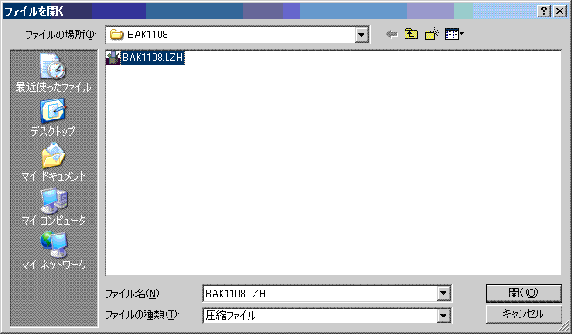The width and height of the screenshot is (572, 334).
Task: Open the 最近使ったファイル shortcut
Action: (x=53, y=72)
